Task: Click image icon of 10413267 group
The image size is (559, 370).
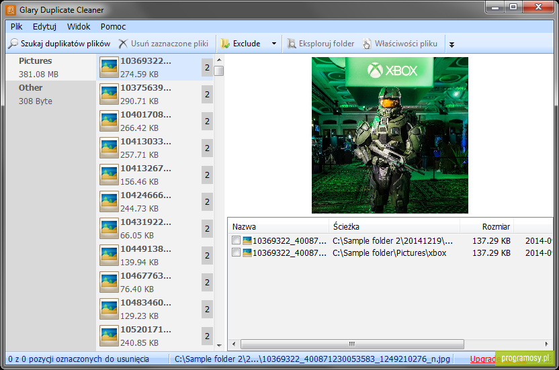Action: click(x=109, y=175)
